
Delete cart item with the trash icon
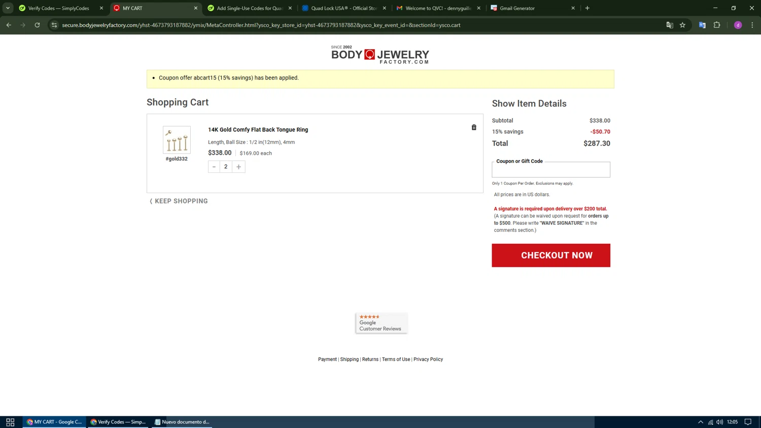474,127
